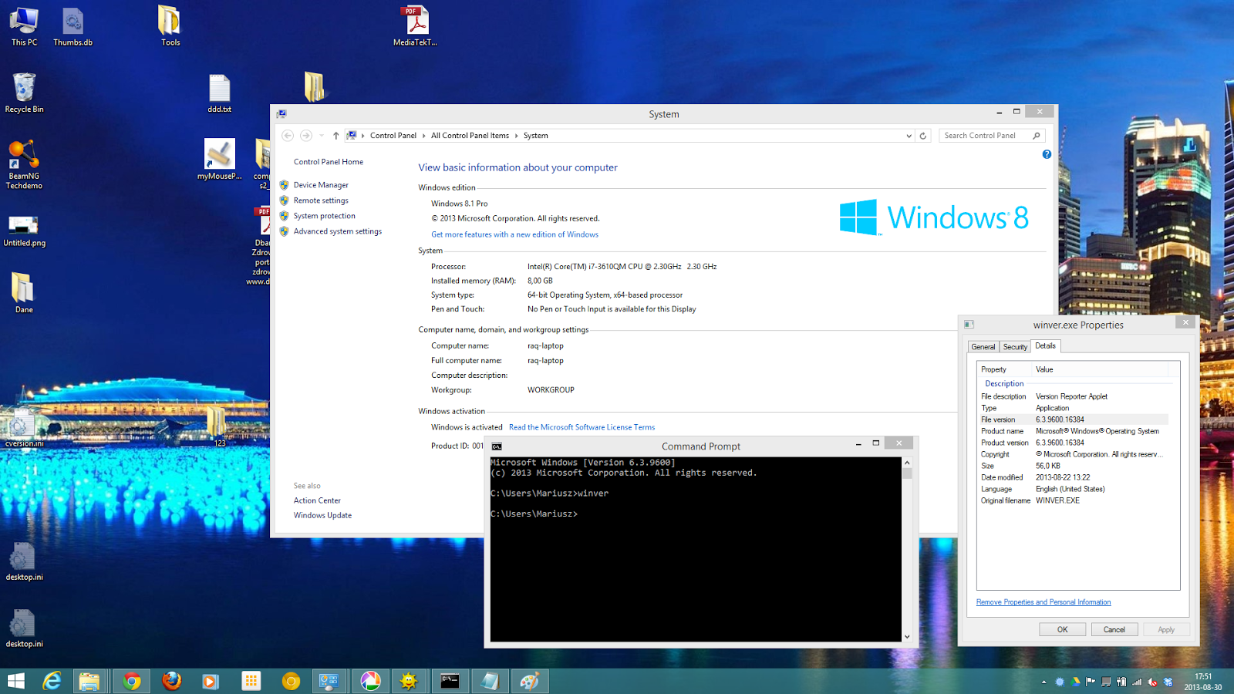Image resolution: width=1234 pixels, height=694 pixels.
Task: Open the search box dropdown in Control Panel
Action: [x=908, y=135]
